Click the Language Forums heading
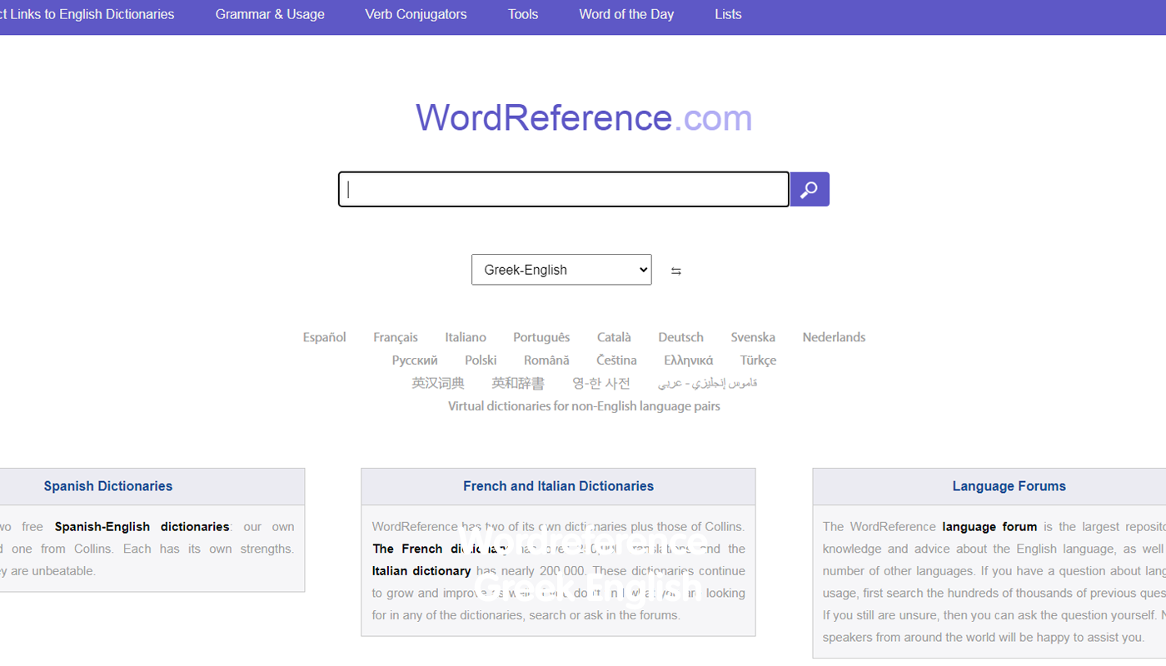 [1009, 486]
